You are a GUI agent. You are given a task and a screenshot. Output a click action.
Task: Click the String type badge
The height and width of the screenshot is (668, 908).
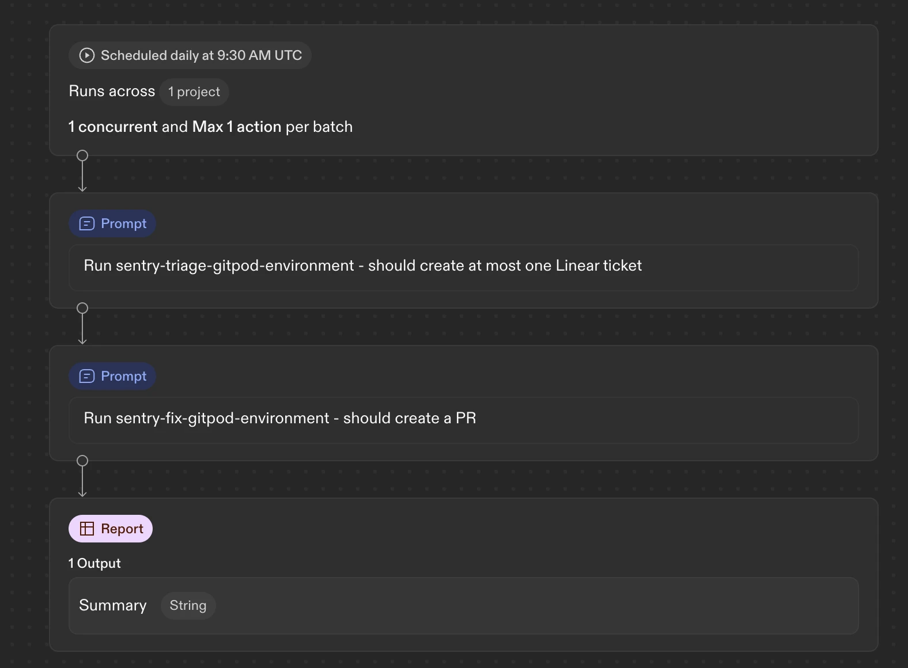[188, 606]
